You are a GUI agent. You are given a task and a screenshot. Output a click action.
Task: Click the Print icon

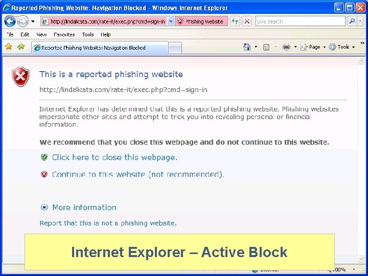coord(286,47)
